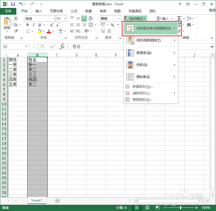Switch to the 插入 ribbon tab

39,11
